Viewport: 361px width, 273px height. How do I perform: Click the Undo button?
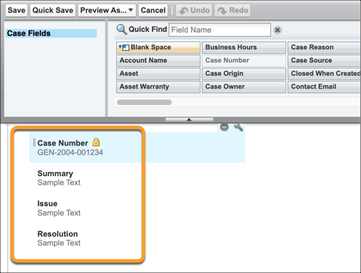pos(194,10)
